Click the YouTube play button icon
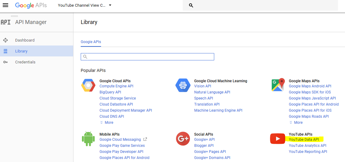The image size is (345, 162). (x=278, y=139)
